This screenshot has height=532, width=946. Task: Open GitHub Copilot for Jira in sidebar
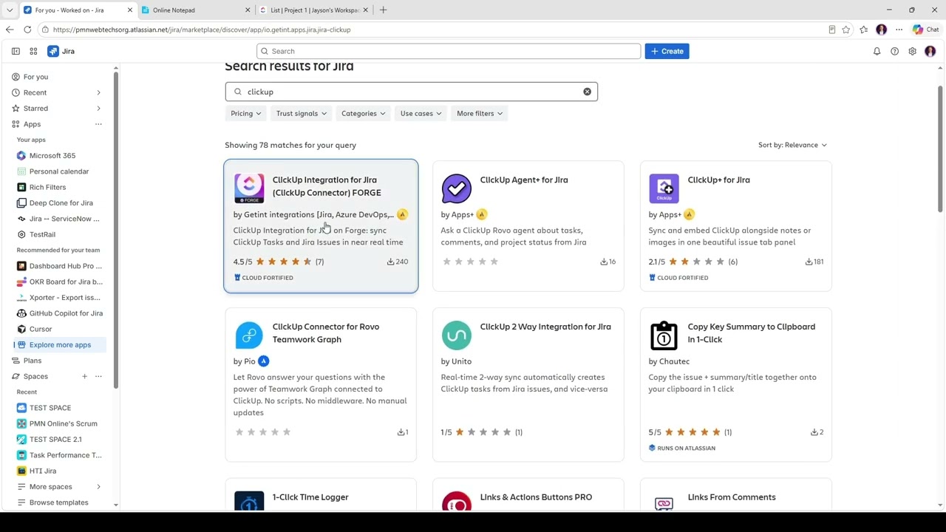pyautogui.click(x=66, y=313)
